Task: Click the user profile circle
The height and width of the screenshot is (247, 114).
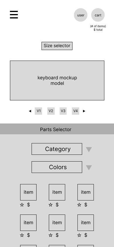Action: coord(81,15)
